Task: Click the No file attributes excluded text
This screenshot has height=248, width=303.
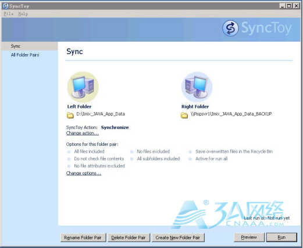Action: tap(99, 166)
